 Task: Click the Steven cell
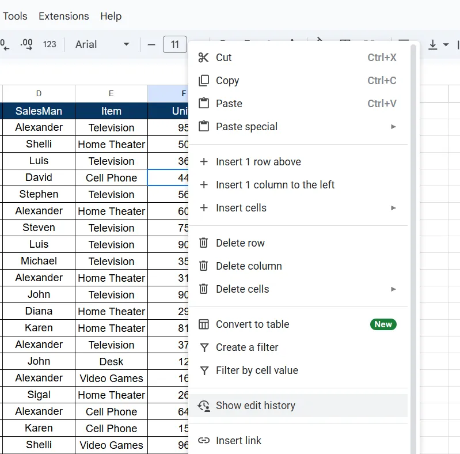(x=39, y=228)
